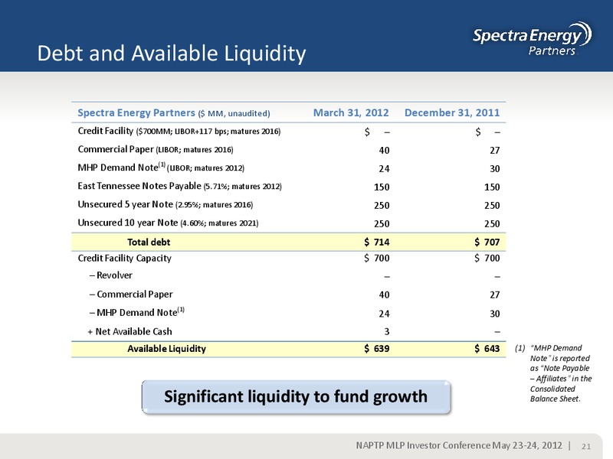The image size is (613, 459).
Task: Select the MHP Demand Note footnote text
Action: tap(553, 373)
